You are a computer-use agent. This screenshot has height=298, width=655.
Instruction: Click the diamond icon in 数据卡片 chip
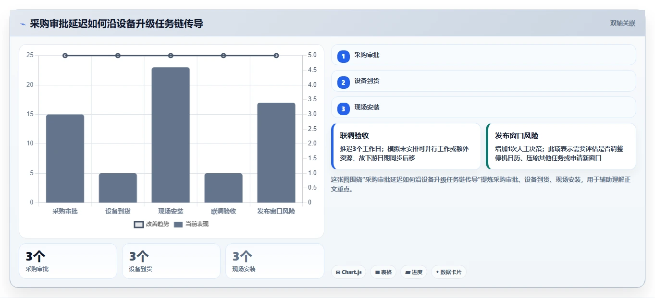click(x=437, y=272)
